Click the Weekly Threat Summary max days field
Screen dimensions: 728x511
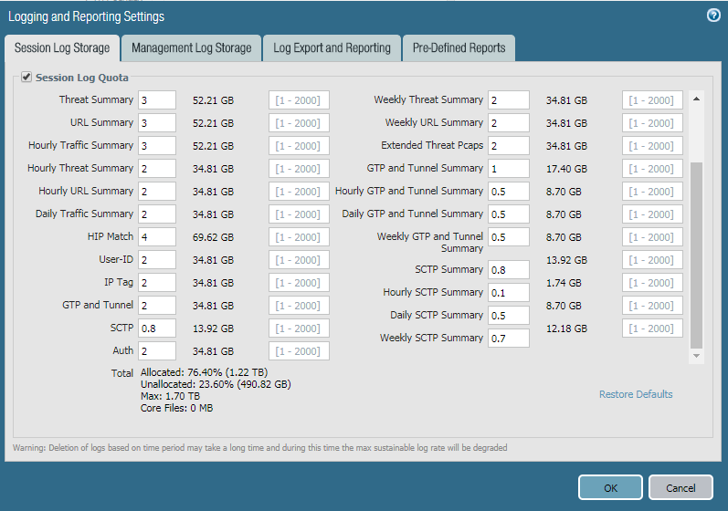click(652, 100)
